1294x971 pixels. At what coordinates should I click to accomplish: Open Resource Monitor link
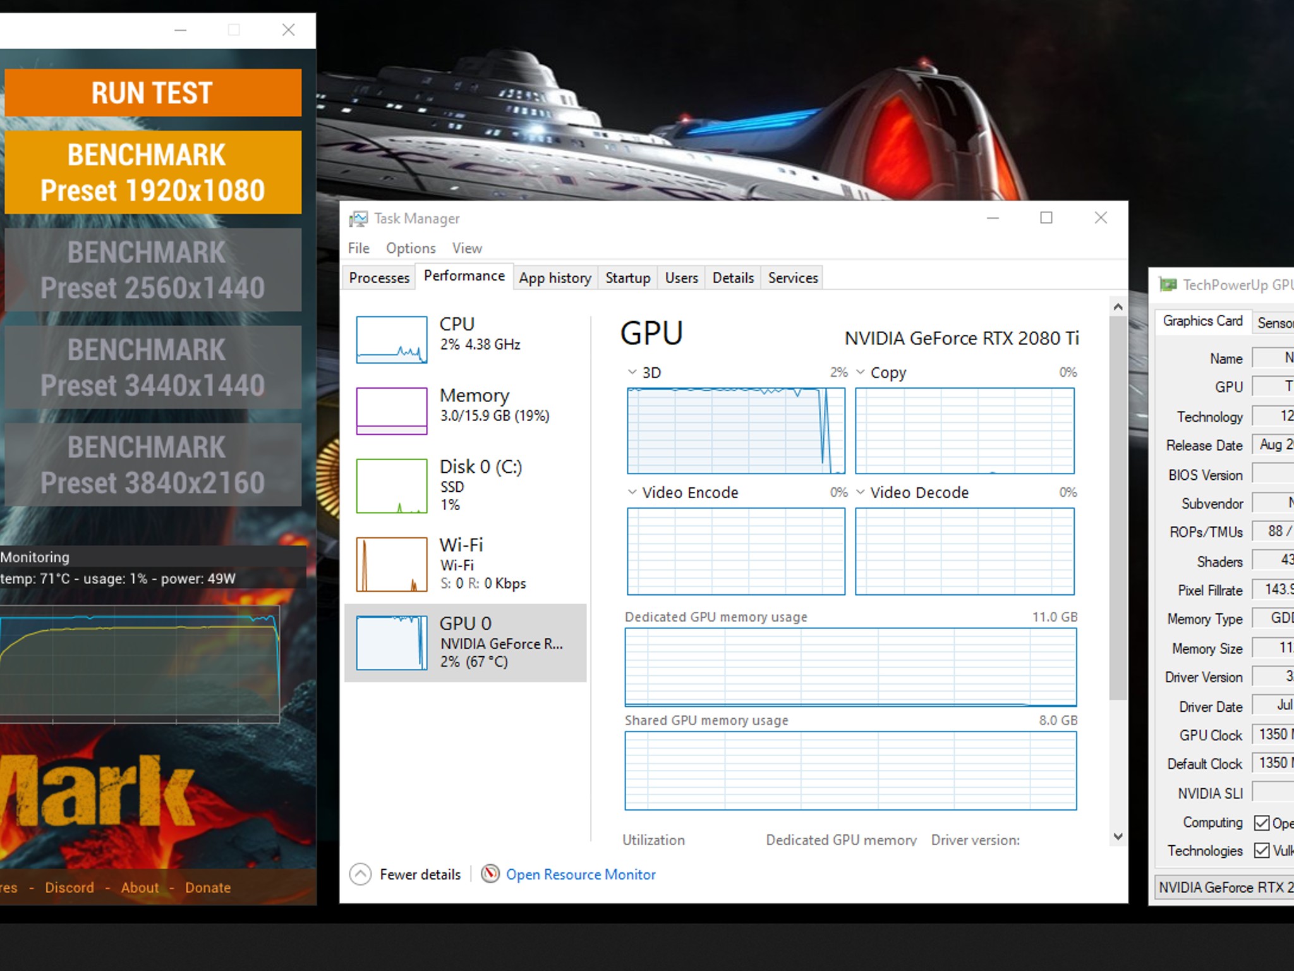581,874
